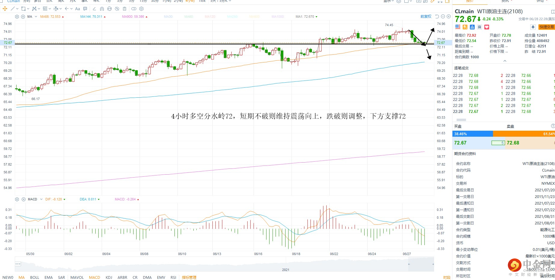
Task: Click the trash icon to delete drawings
Action: [125, 9]
